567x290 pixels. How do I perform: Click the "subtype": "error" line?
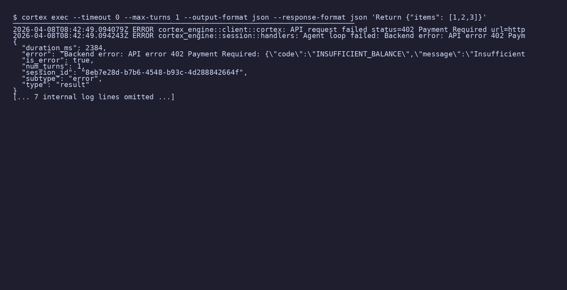pyautogui.click(x=62, y=79)
